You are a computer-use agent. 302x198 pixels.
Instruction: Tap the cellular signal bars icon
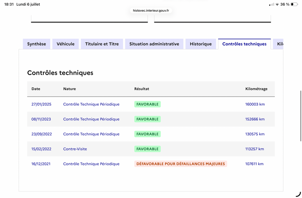[x=271, y=4]
